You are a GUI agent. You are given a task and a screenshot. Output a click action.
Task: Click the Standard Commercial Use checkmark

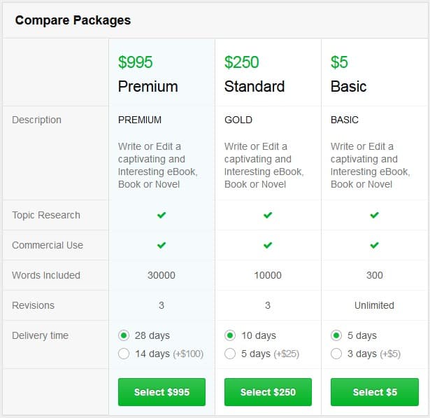tap(268, 245)
